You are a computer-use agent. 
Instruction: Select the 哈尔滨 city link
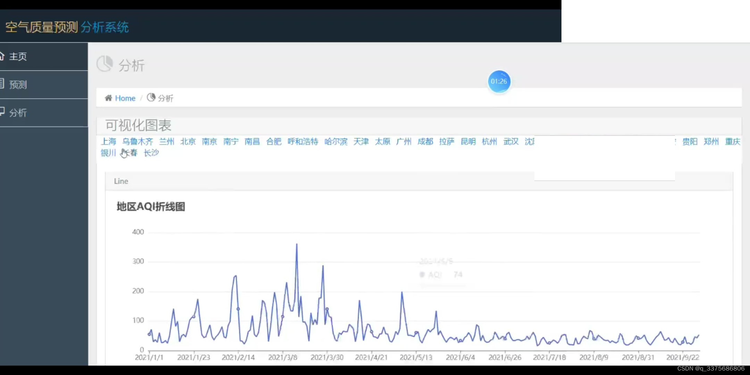336,141
